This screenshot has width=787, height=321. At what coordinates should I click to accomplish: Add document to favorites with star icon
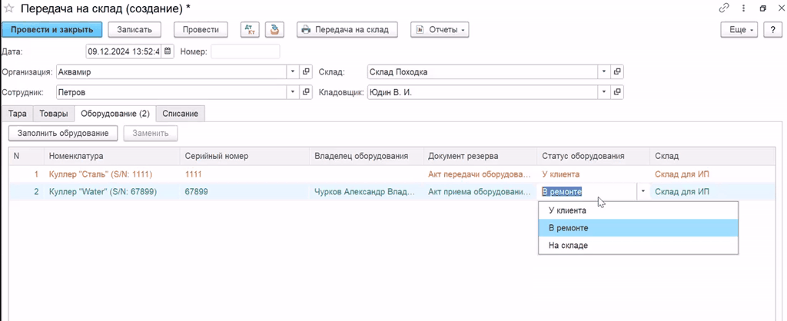pos(8,8)
